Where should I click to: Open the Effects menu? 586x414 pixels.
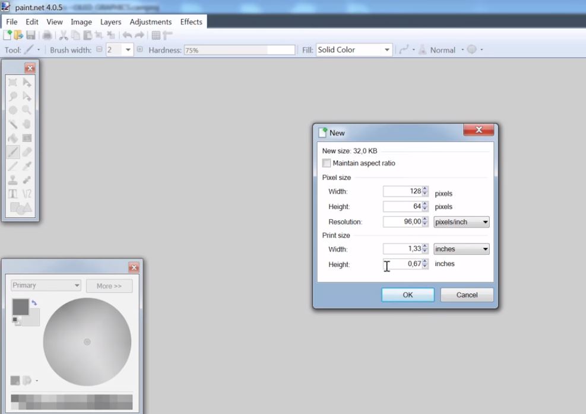tap(191, 22)
